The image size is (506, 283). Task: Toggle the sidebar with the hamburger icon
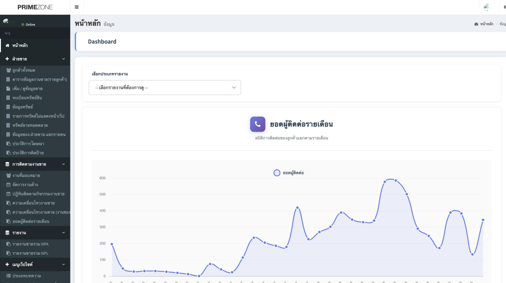(x=76, y=7)
